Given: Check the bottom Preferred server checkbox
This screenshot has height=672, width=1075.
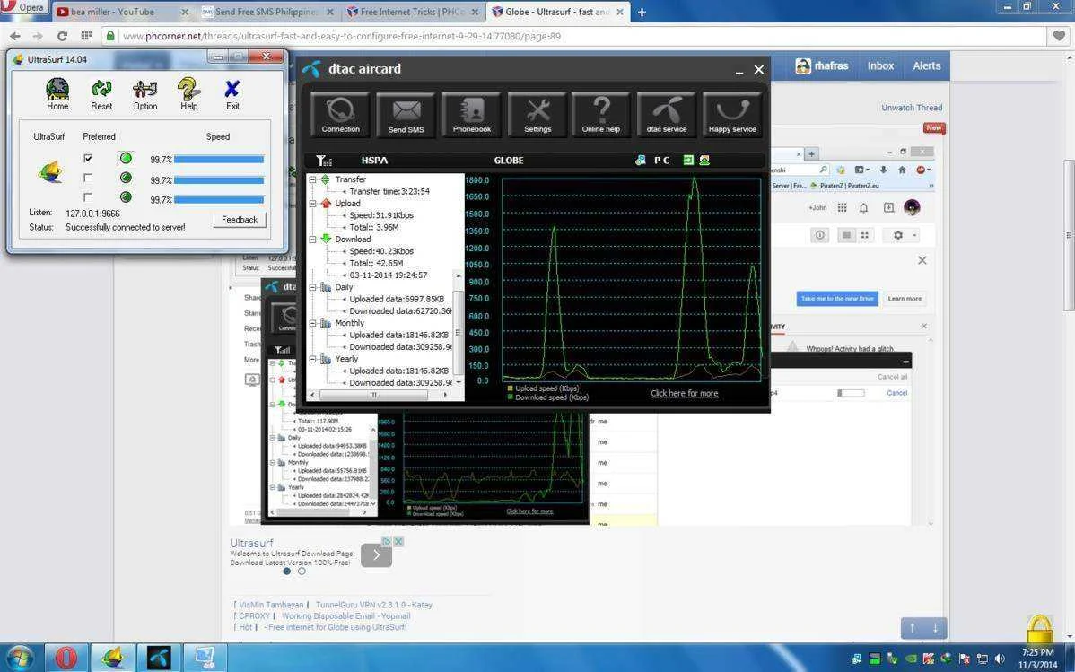Looking at the screenshot, I should click(x=88, y=196).
